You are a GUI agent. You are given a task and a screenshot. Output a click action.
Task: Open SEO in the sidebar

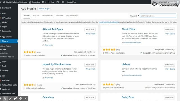click(4, 76)
